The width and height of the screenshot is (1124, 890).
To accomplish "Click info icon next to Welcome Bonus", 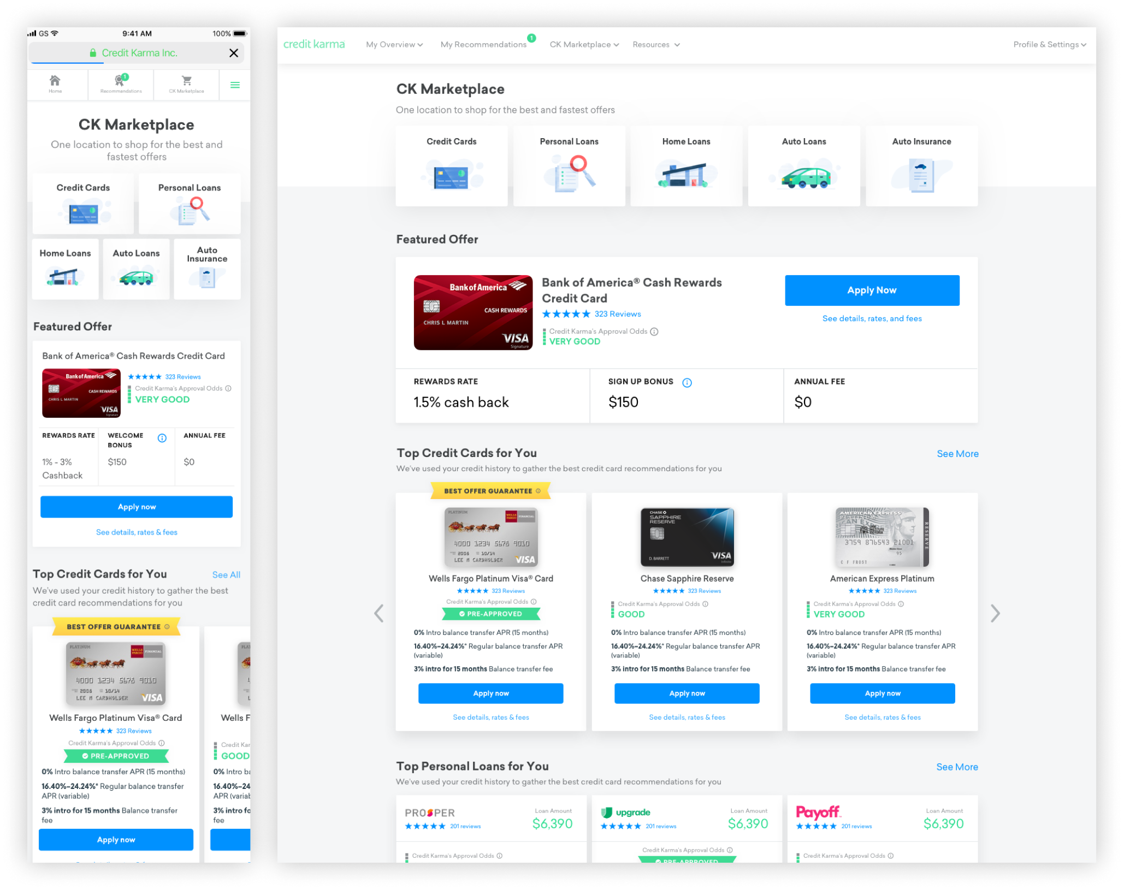I will click(162, 438).
